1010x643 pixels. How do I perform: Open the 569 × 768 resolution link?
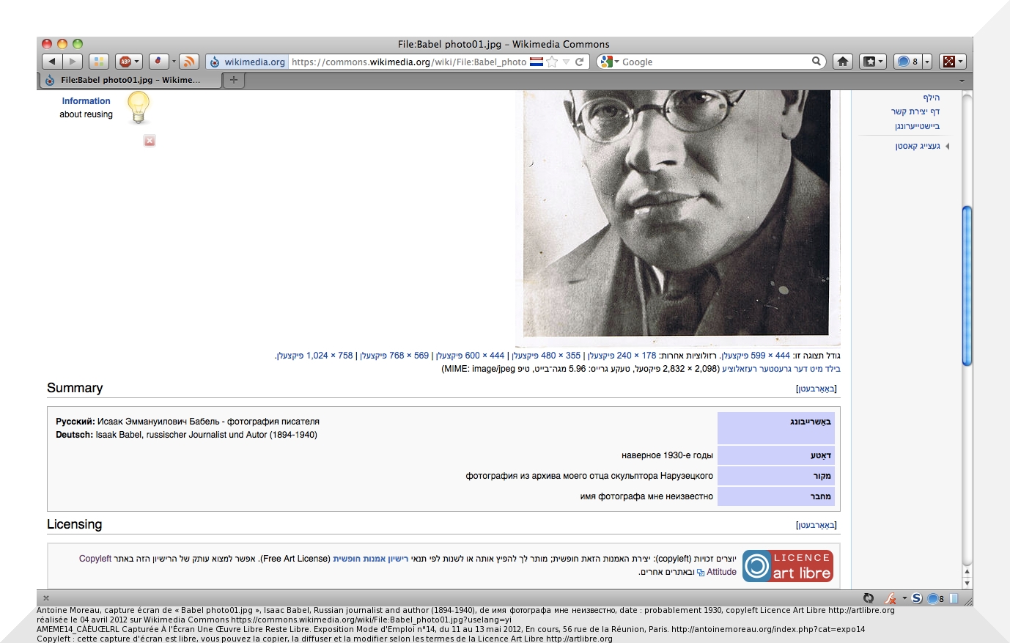click(394, 356)
